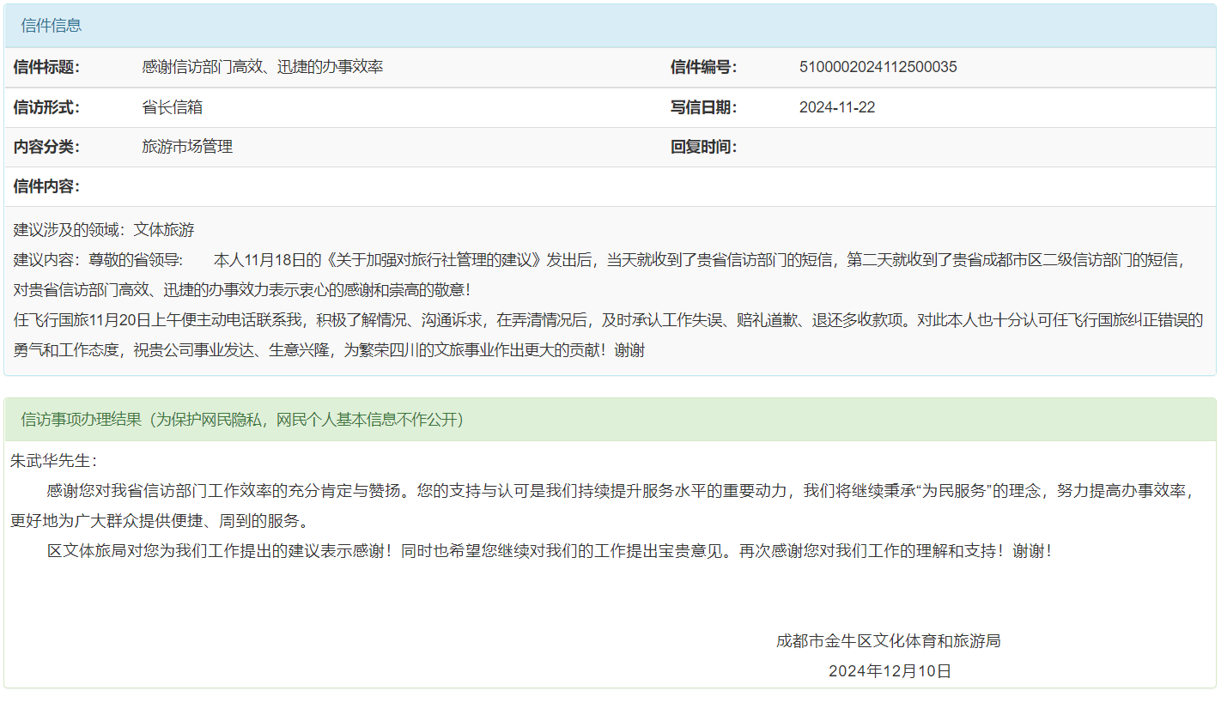Click the letter number 5100002024112500035
This screenshot has width=1221, height=721.
(x=878, y=67)
